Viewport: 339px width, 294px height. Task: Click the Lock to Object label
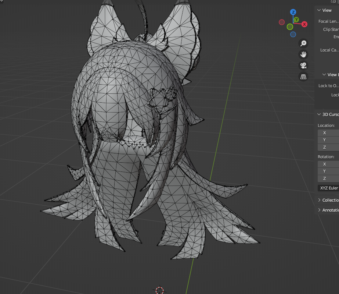pos(328,86)
